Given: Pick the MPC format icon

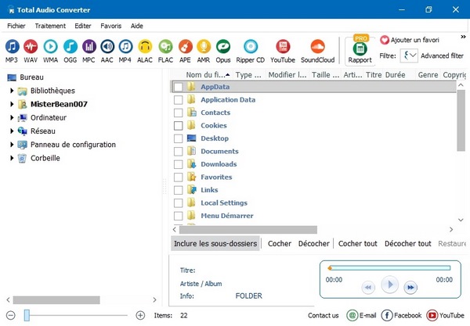Looking at the screenshot, I should tap(89, 47).
